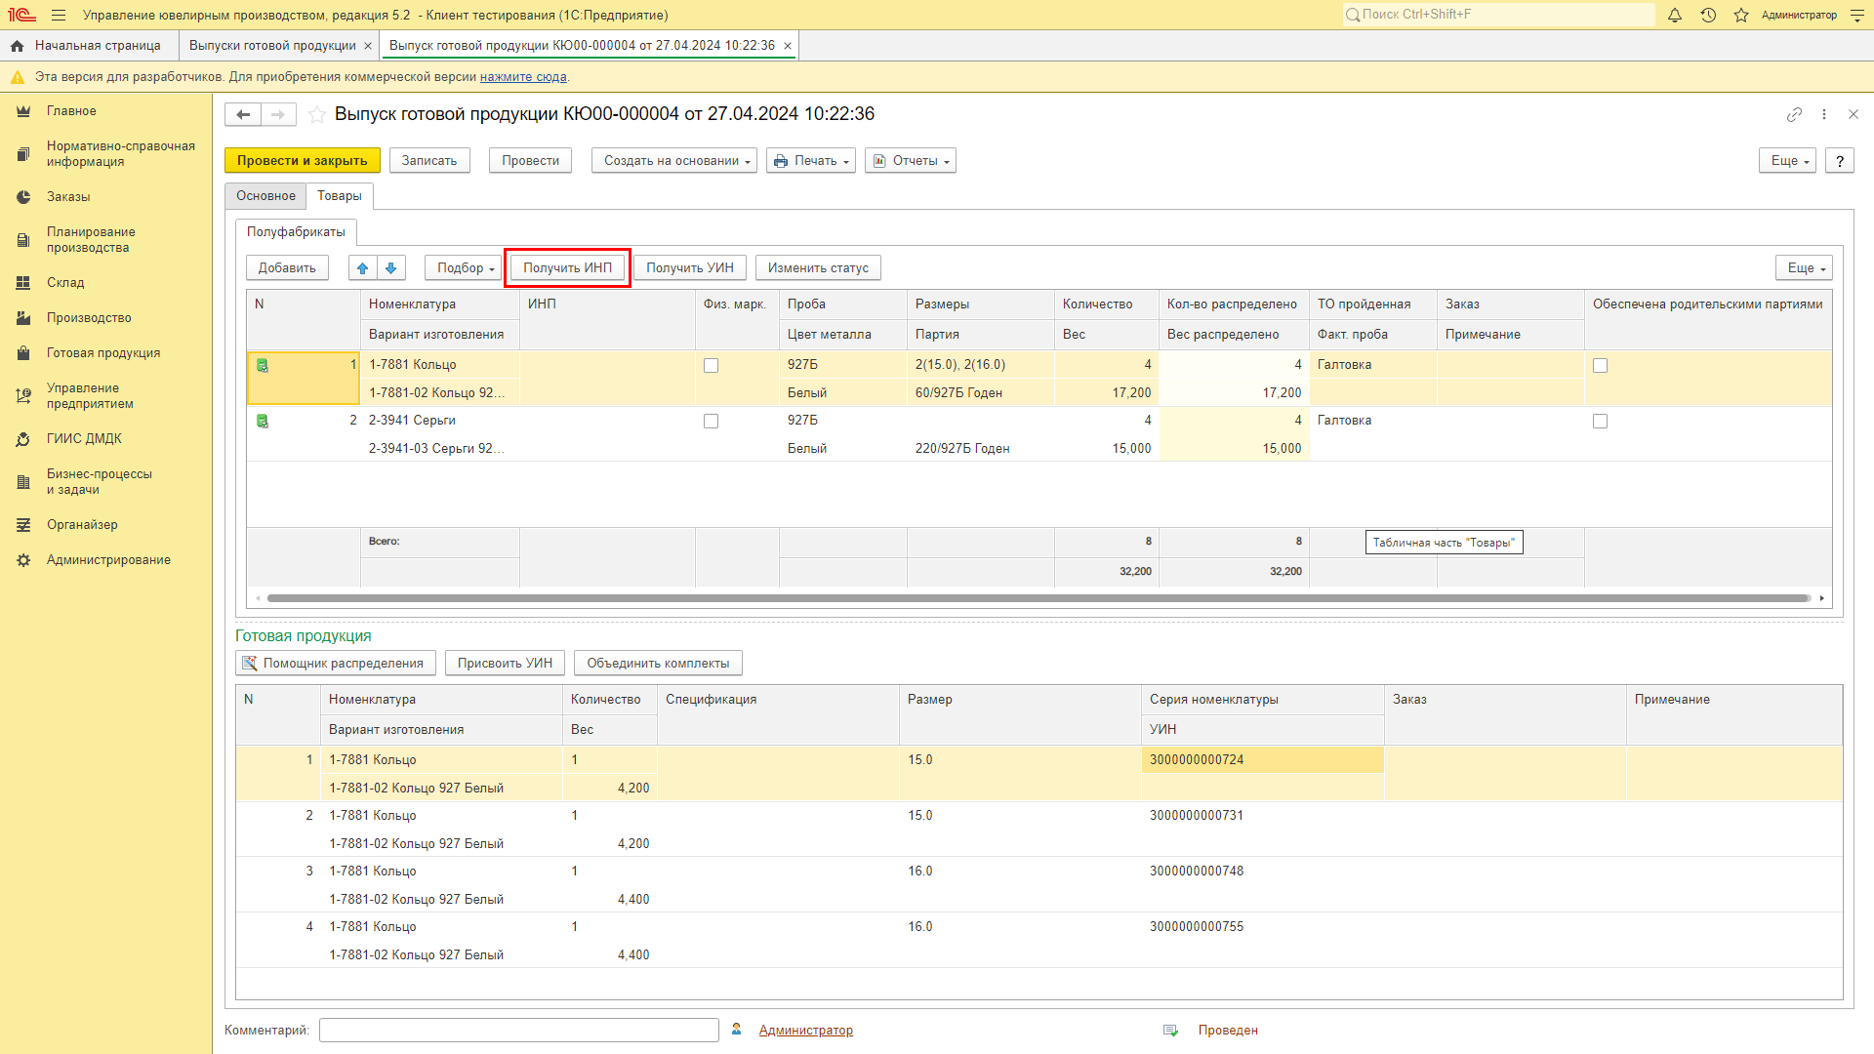Close Выпуски готовой продукции tab
This screenshot has width=1874, height=1054.
(x=368, y=46)
